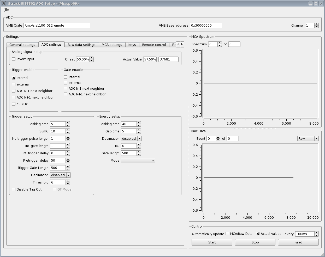This screenshot has width=325, height=257.
Task: Adjust Event number spinner
Action: (x=218, y=139)
